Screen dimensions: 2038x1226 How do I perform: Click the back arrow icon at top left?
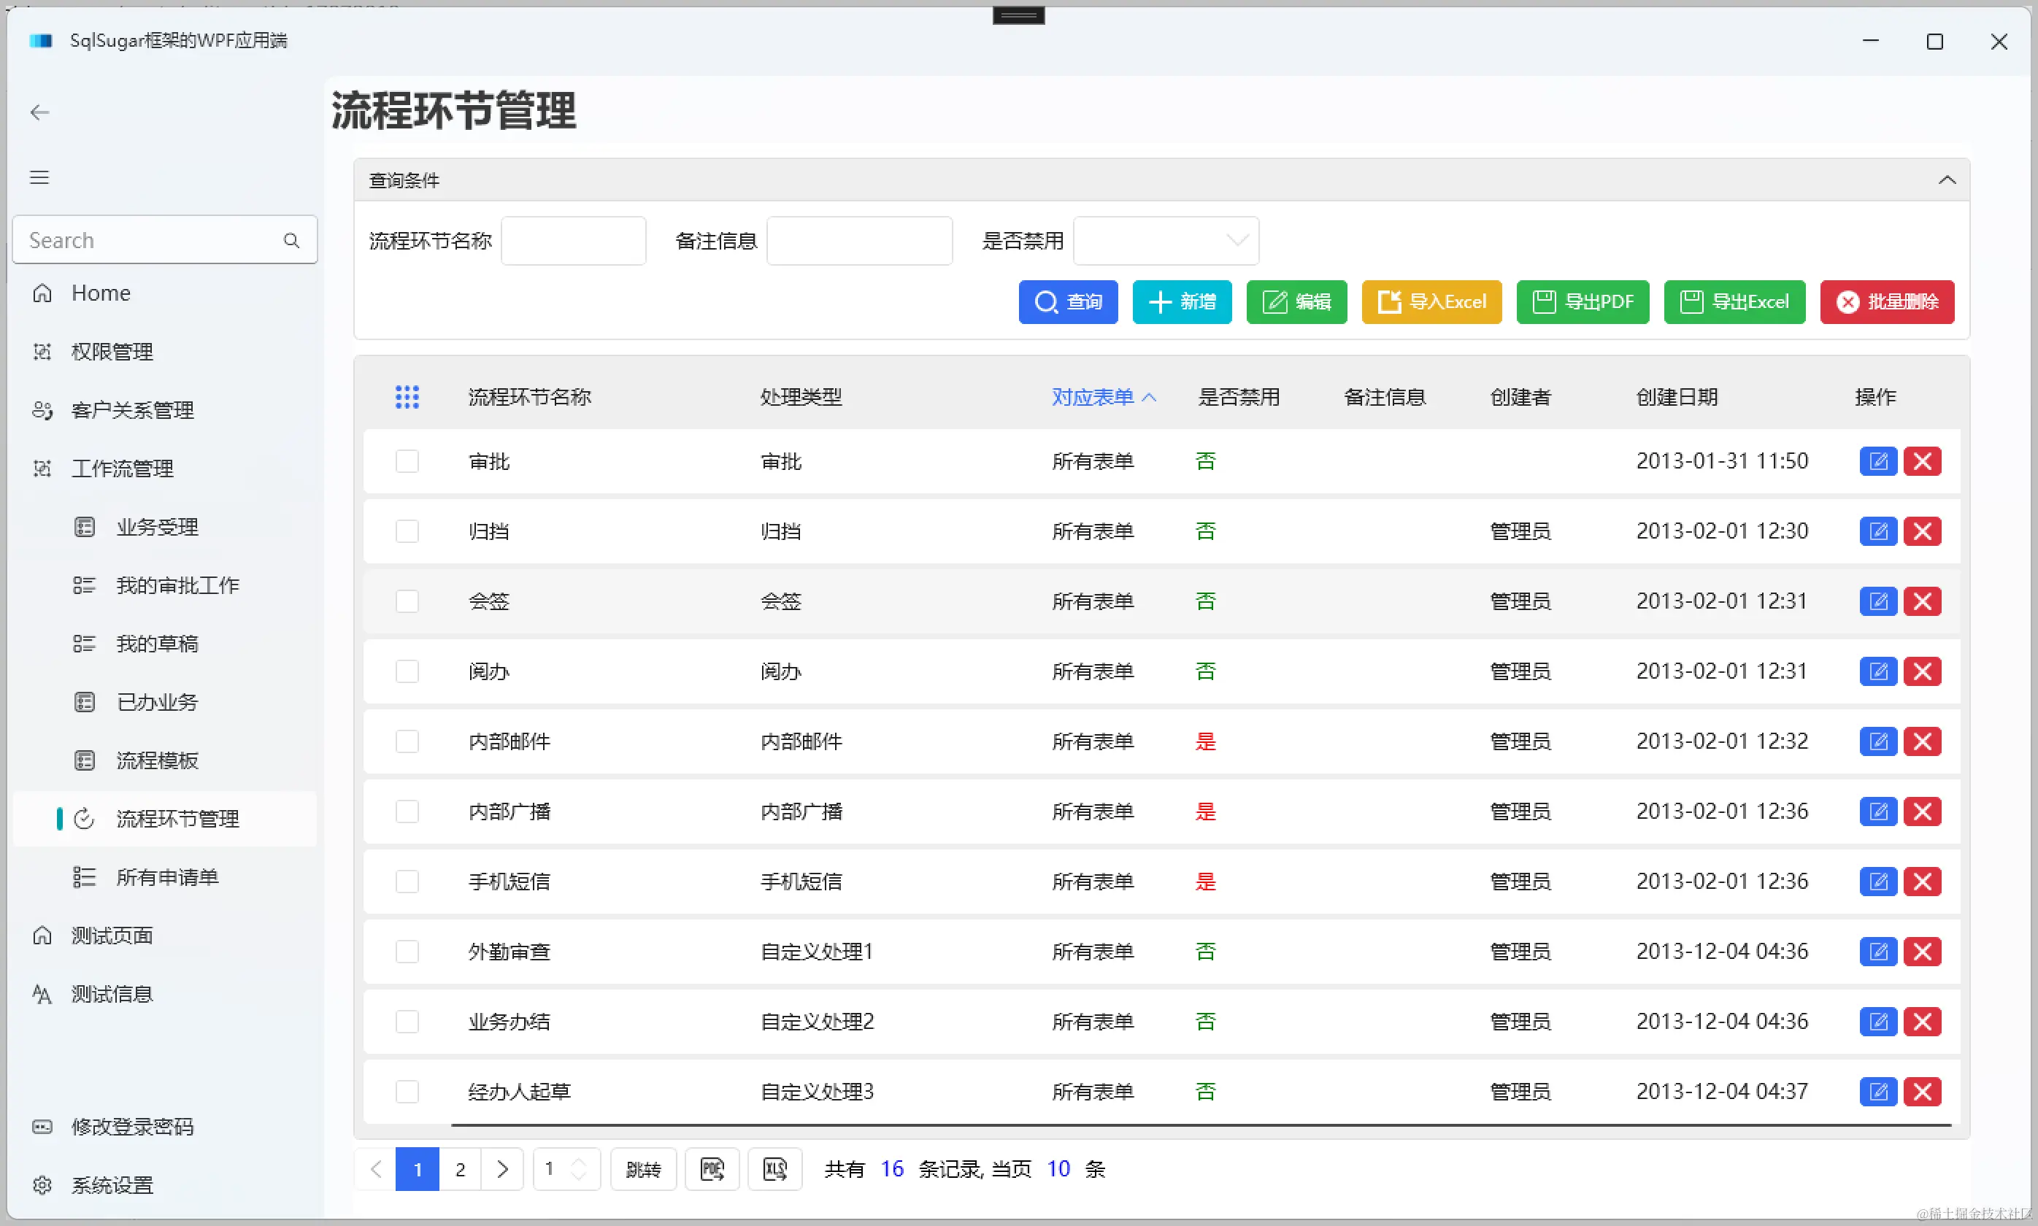[x=39, y=112]
